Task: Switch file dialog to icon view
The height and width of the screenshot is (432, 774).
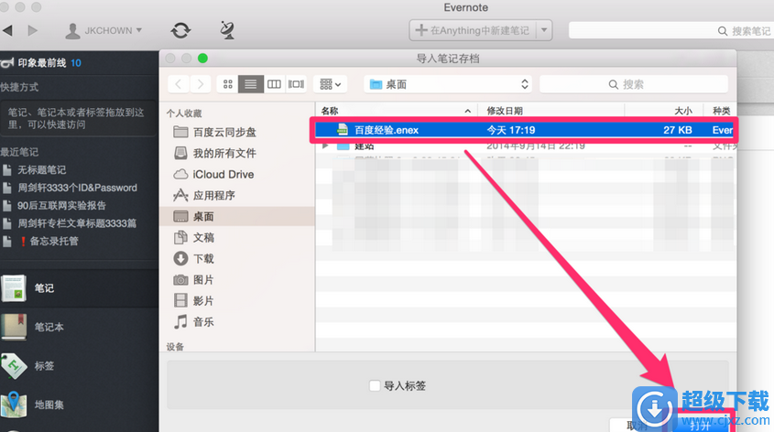Action: point(227,84)
